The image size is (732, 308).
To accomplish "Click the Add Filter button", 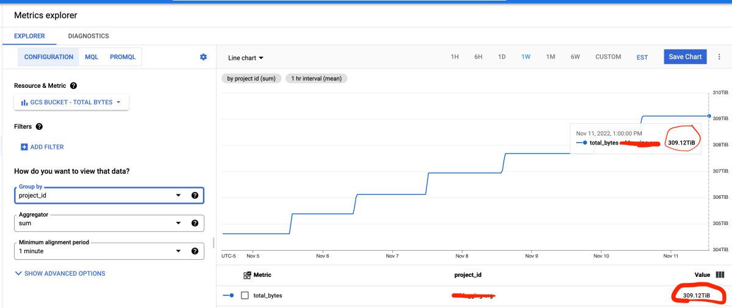I will click(x=42, y=147).
